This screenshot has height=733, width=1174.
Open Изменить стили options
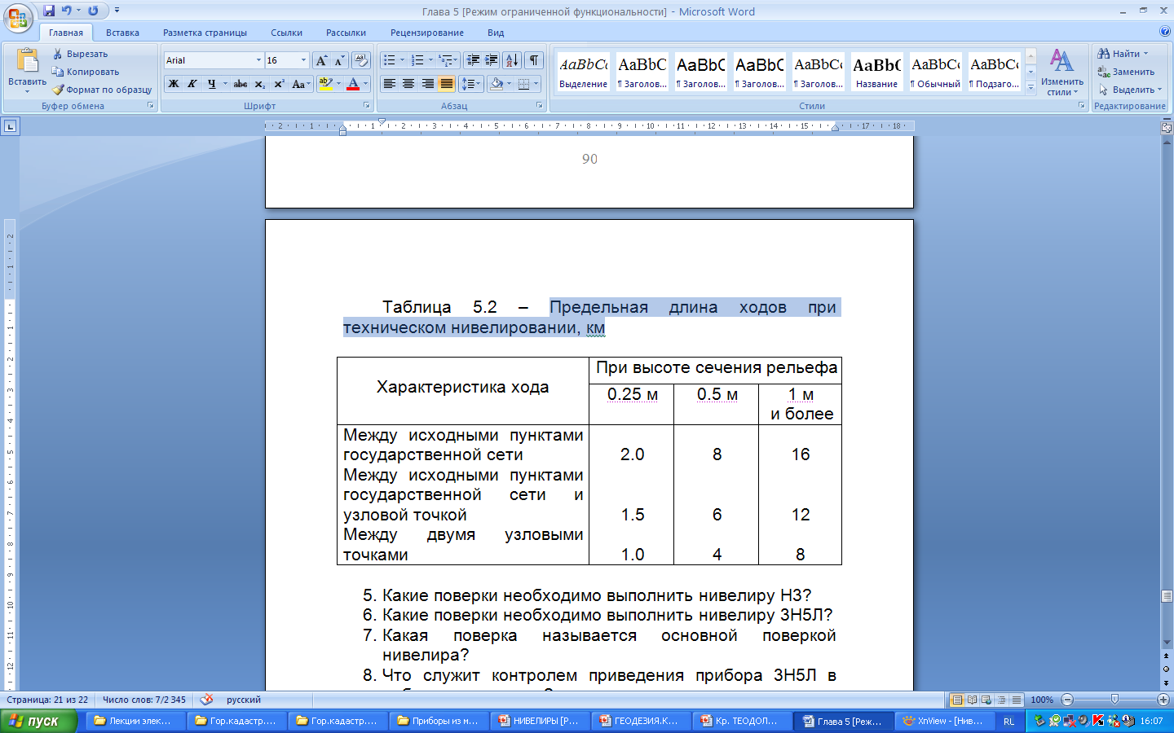pos(1061,72)
